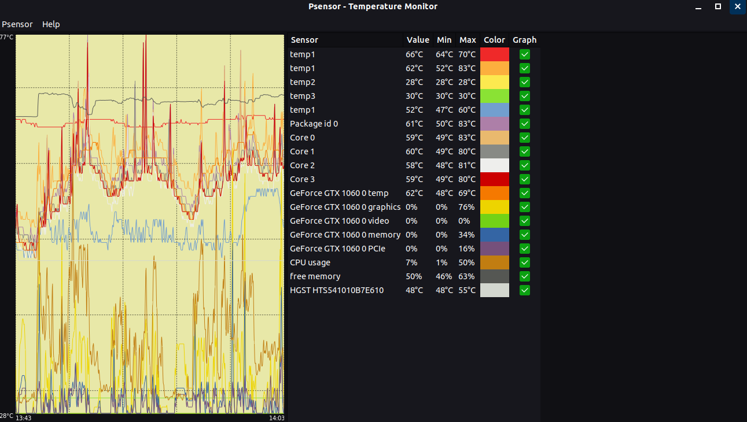Viewport: 747px width, 422px height.
Task: Toggle graphing of GeForce GTX 1060 0 temp
Action: (524, 193)
